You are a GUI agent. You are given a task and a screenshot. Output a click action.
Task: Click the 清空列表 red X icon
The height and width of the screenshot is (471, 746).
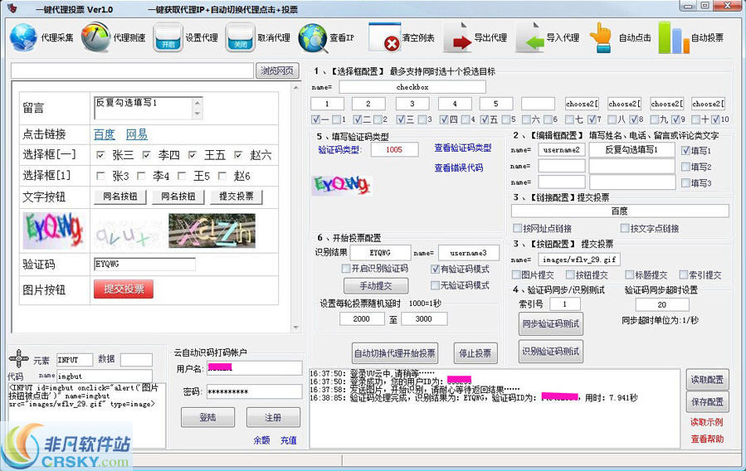point(384,37)
